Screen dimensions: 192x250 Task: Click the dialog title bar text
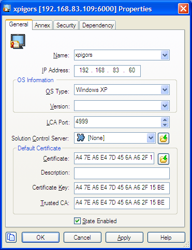pyautogui.click(x=82, y=9)
